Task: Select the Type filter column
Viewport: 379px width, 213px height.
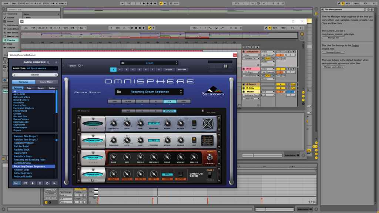Action: point(29,88)
